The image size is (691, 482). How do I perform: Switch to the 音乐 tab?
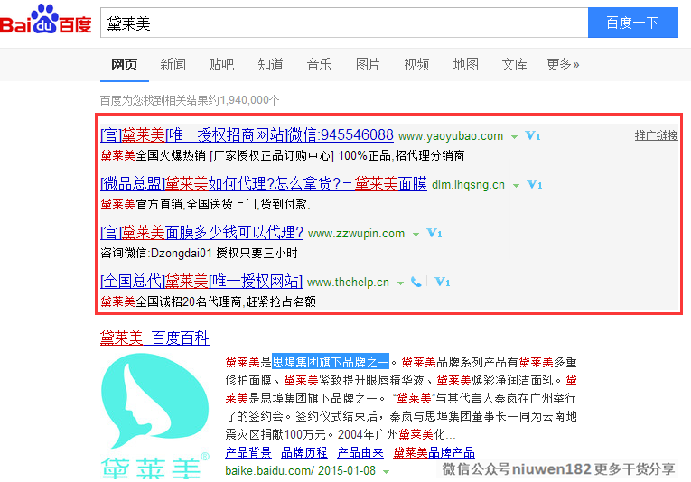[x=319, y=65]
